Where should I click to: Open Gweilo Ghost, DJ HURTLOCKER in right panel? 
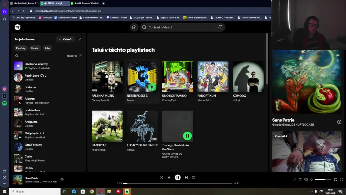(x=293, y=125)
